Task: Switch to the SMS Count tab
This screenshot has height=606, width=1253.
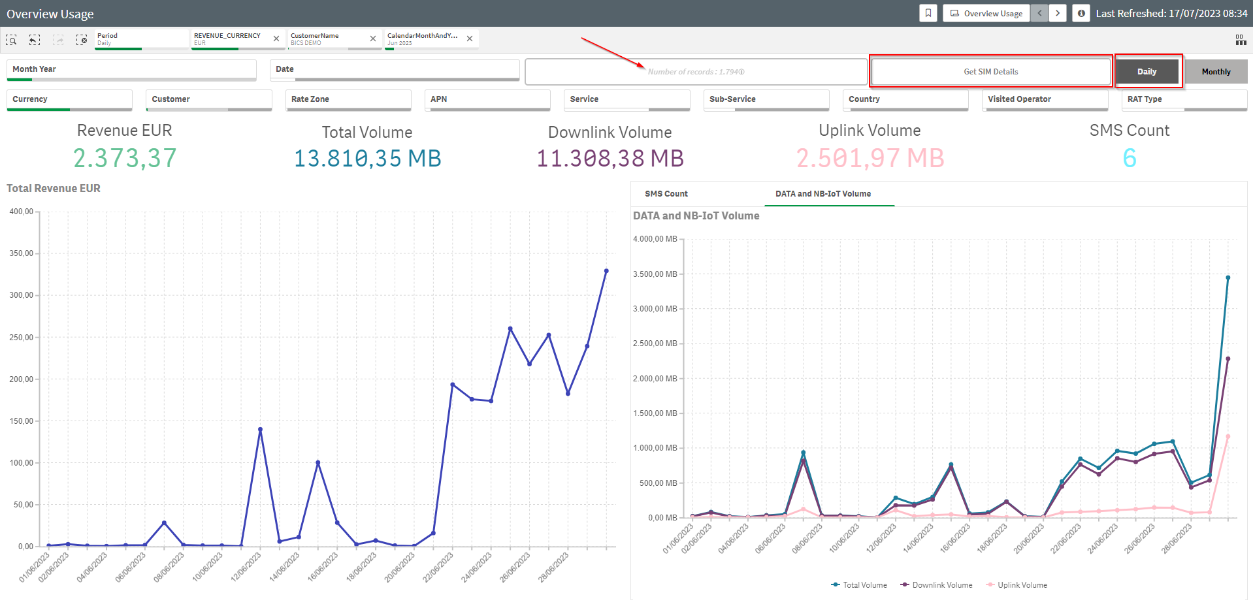Action: pos(666,194)
